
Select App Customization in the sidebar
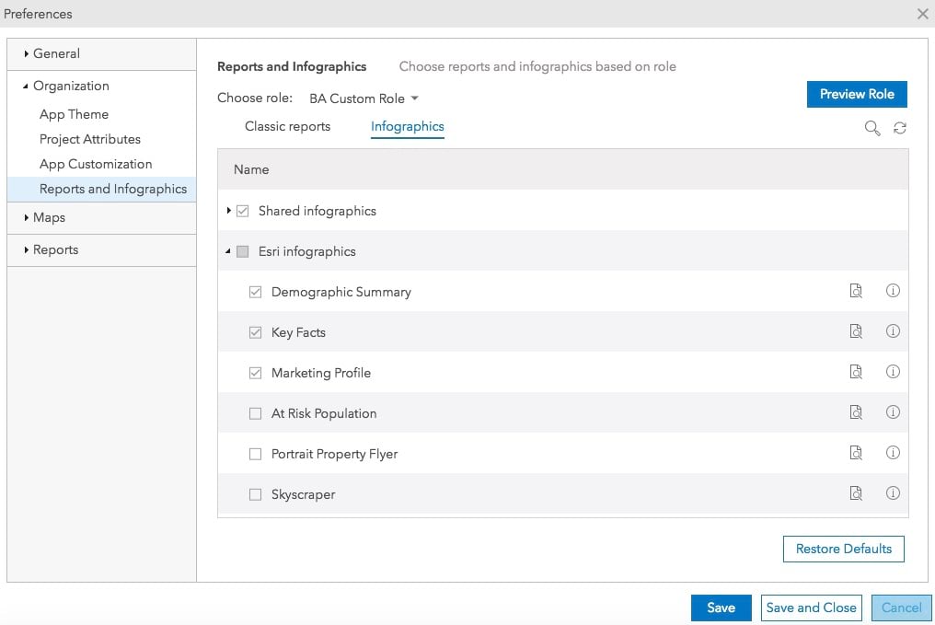(96, 164)
